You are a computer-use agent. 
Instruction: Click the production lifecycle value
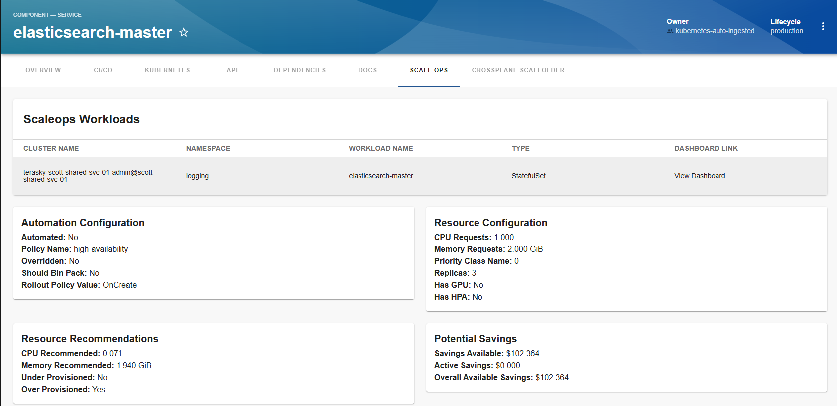click(787, 31)
